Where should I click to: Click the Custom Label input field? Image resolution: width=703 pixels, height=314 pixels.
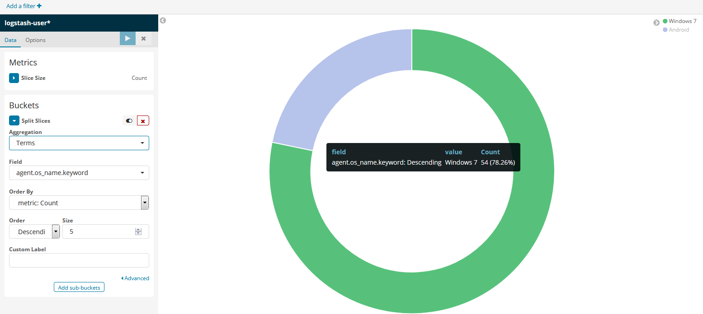79,260
